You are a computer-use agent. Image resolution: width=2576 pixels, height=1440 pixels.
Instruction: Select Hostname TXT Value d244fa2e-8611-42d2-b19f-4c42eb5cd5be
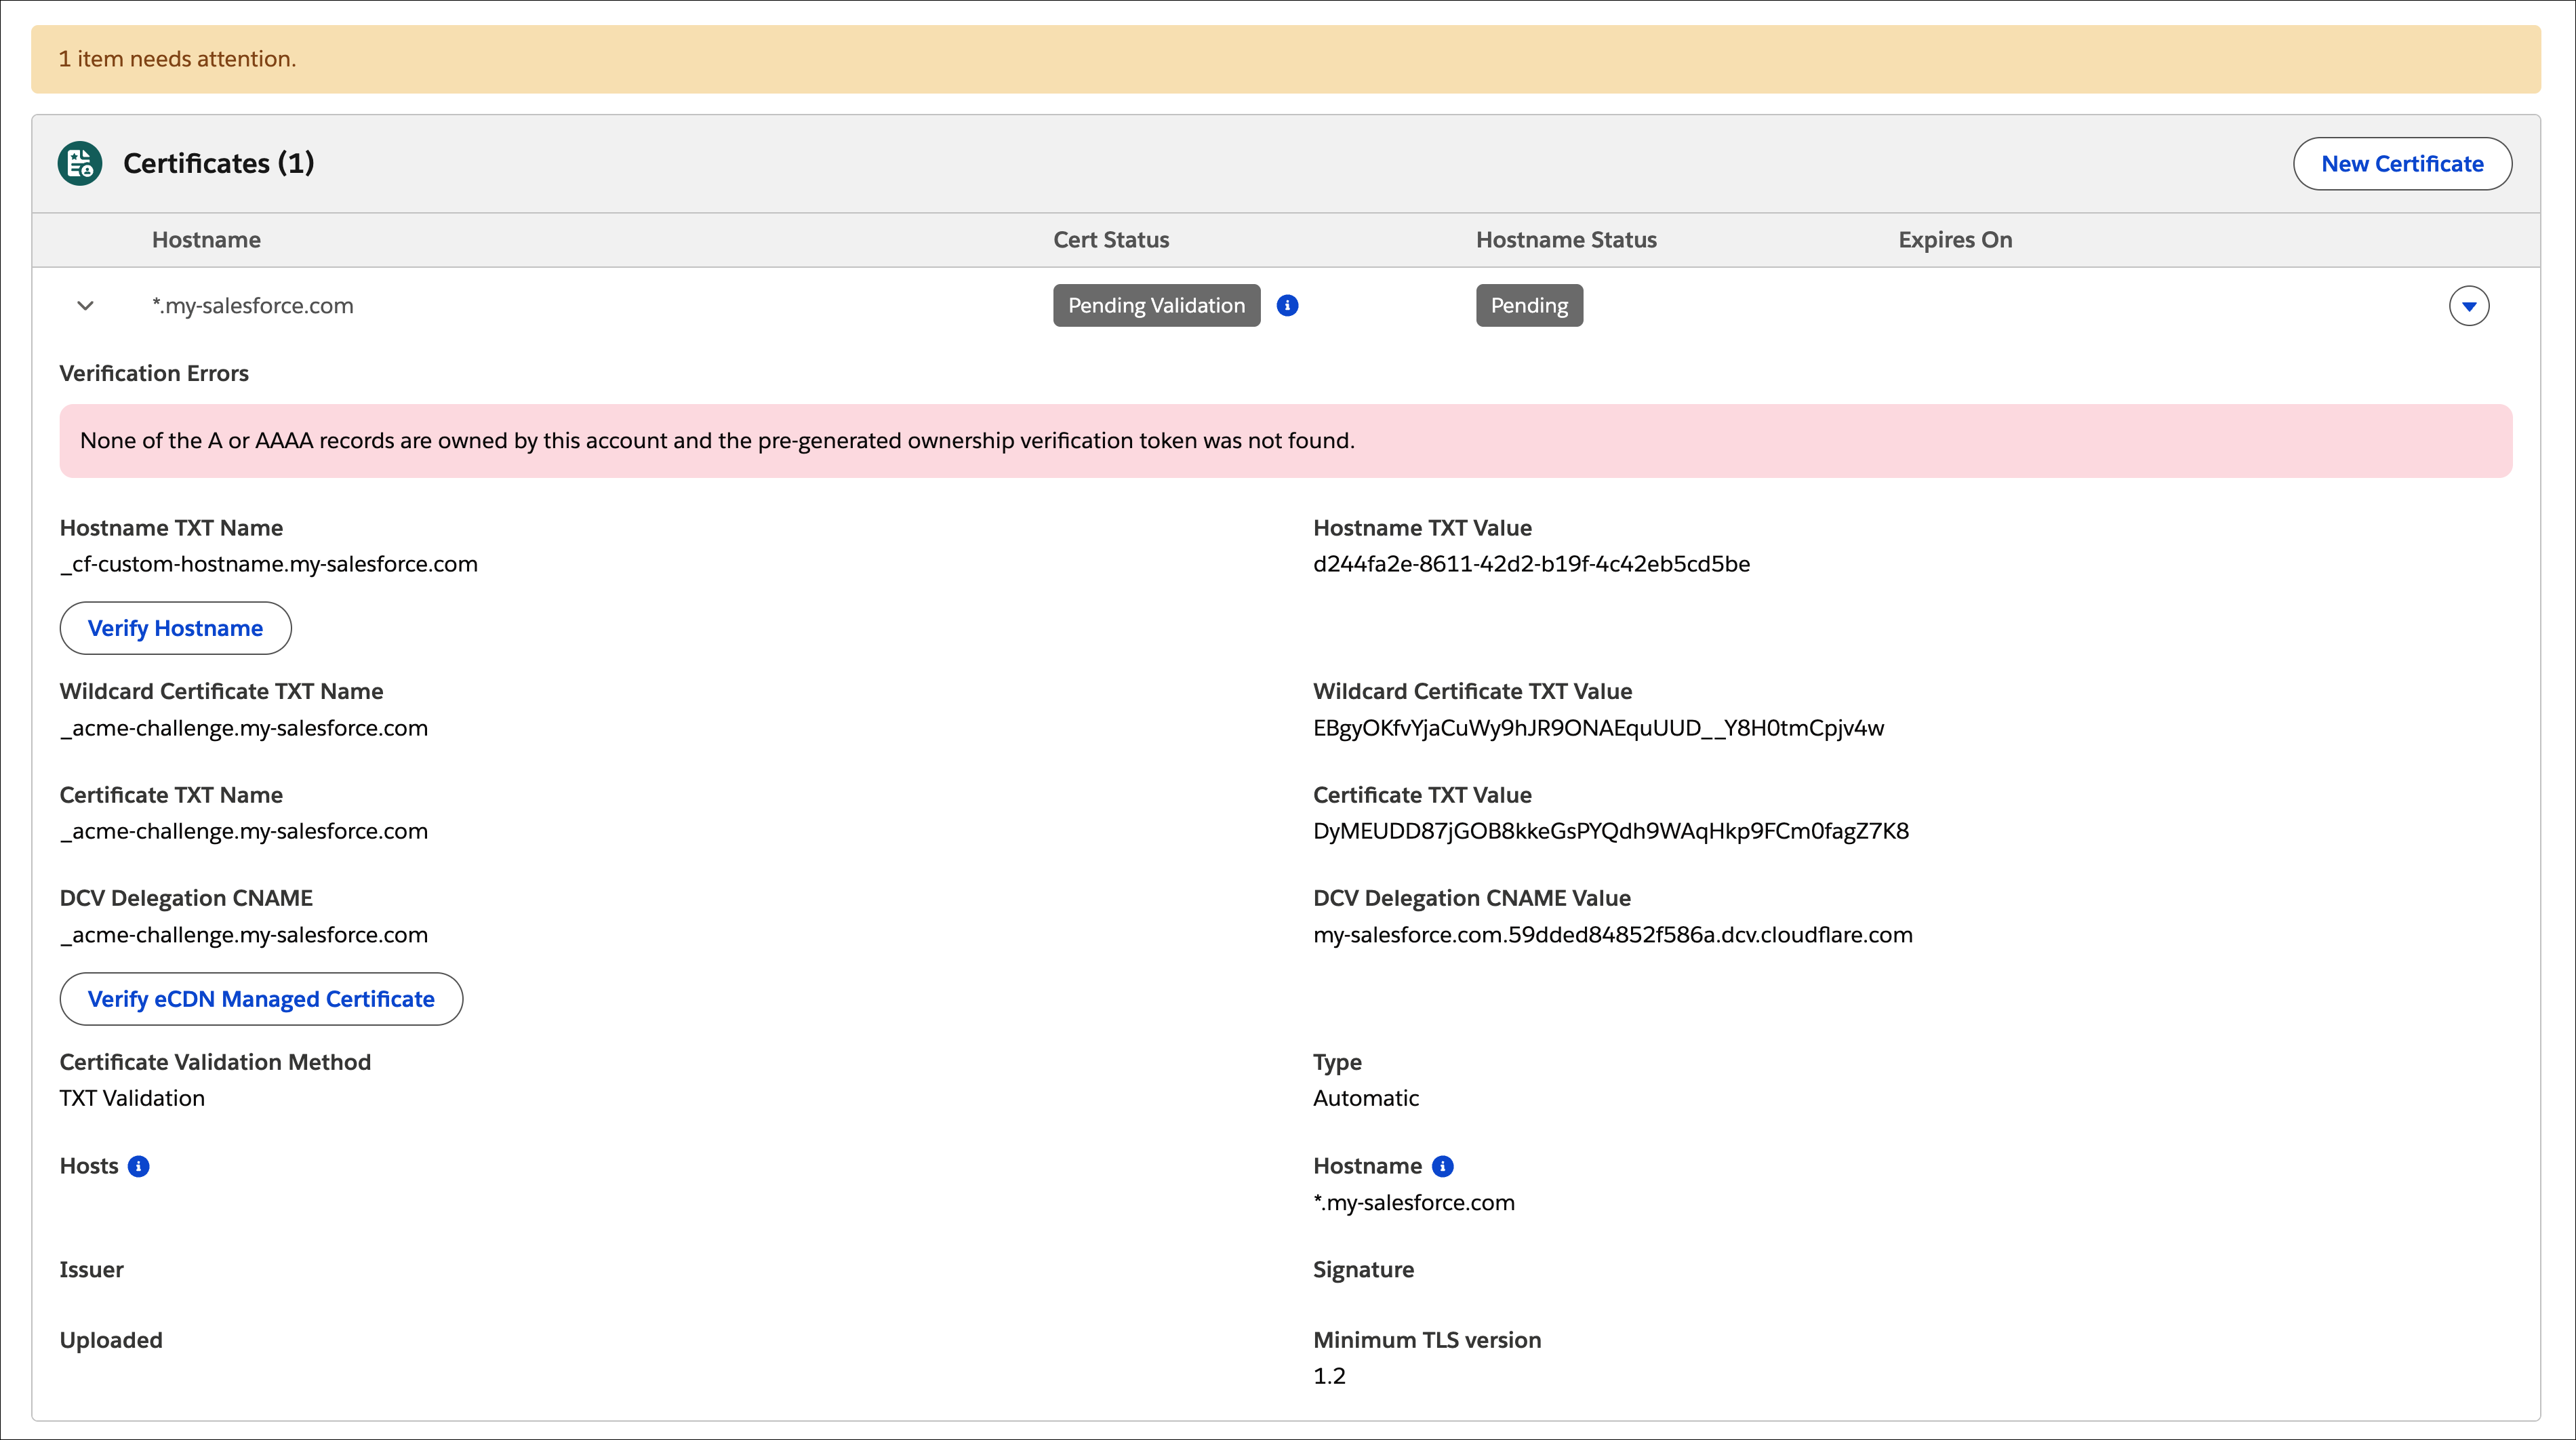1531,564
